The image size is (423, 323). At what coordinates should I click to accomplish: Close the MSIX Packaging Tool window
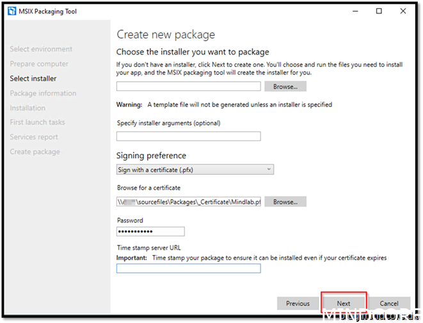tap(403, 11)
